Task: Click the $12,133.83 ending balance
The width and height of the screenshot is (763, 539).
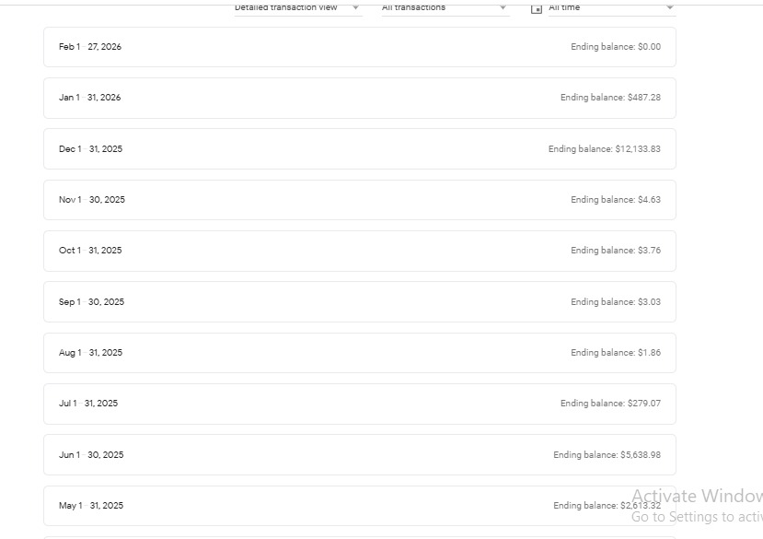Action: point(637,149)
